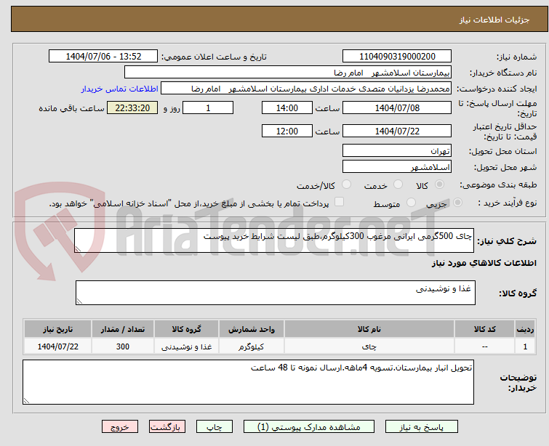Click the شماره نیاز number field
This screenshot has height=446, width=549.
(x=397, y=57)
